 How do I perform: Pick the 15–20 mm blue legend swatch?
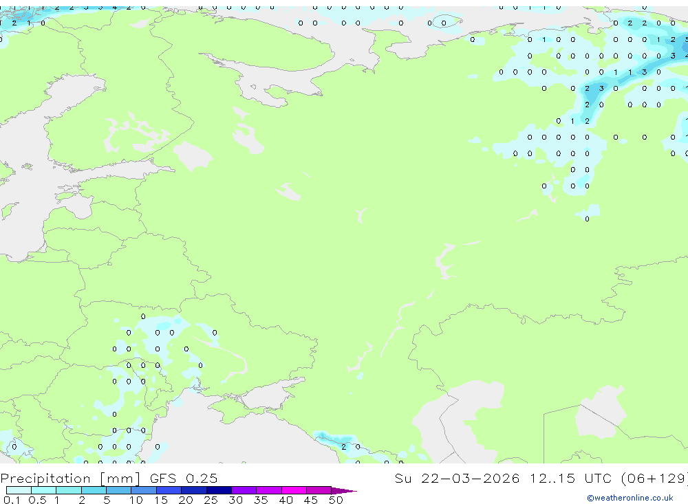[x=169, y=490]
